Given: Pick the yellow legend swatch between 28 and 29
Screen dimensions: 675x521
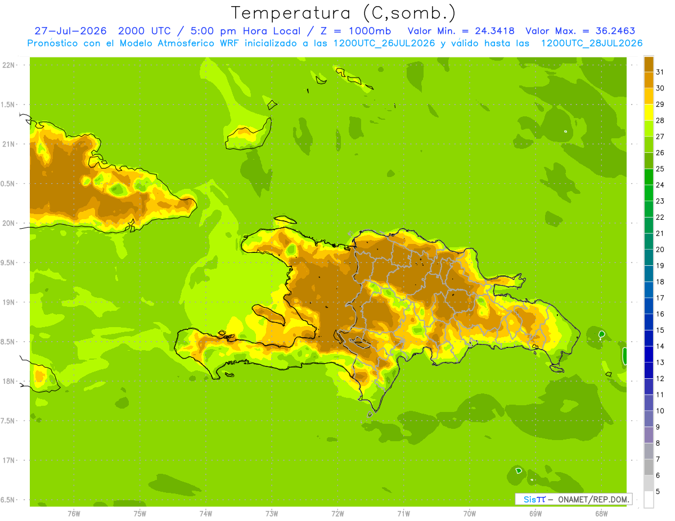Looking at the screenshot, I should pyautogui.click(x=649, y=112).
